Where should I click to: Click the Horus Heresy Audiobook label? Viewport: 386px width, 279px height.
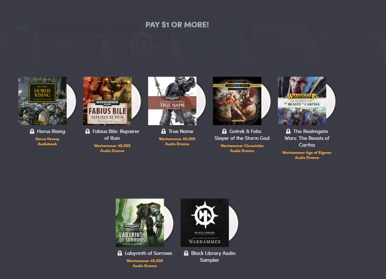pyautogui.click(x=47, y=141)
